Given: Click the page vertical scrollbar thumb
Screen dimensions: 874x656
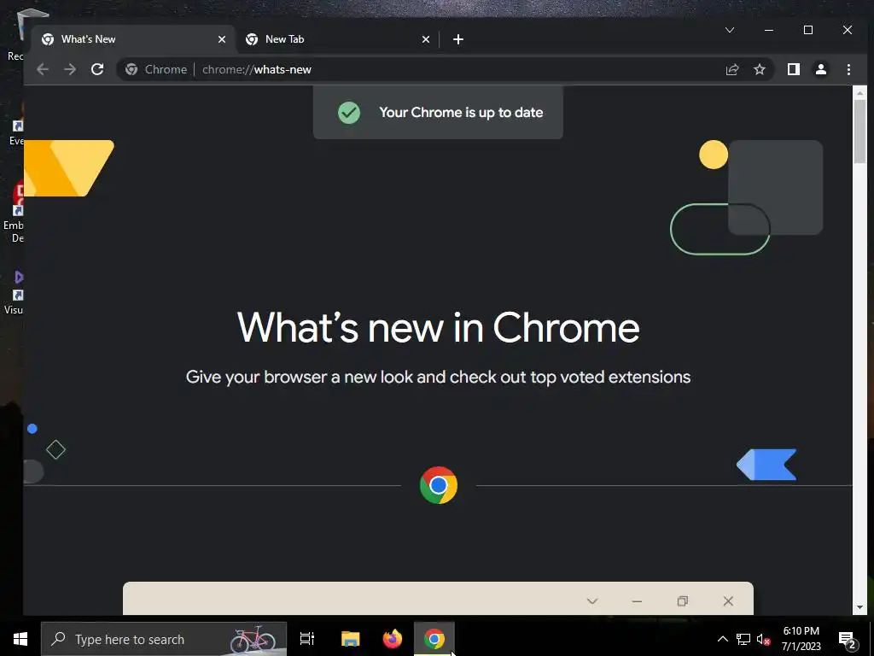Looking at the screenshot, I should click(x=859, y=131).
